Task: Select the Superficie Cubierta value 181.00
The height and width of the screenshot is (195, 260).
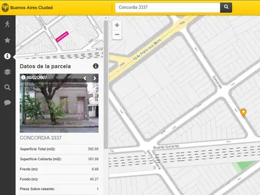Action: tap(93, 159)
